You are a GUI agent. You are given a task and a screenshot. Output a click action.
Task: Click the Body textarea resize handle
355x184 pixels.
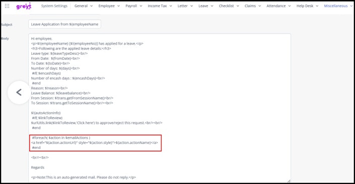[x=289, y=181]
